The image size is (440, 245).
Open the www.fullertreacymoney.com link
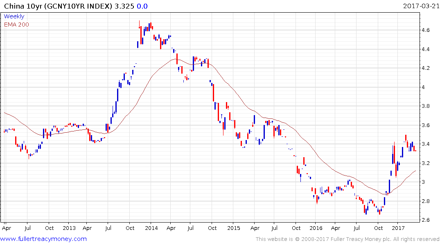pyautogui.click(x=43, y=239)
